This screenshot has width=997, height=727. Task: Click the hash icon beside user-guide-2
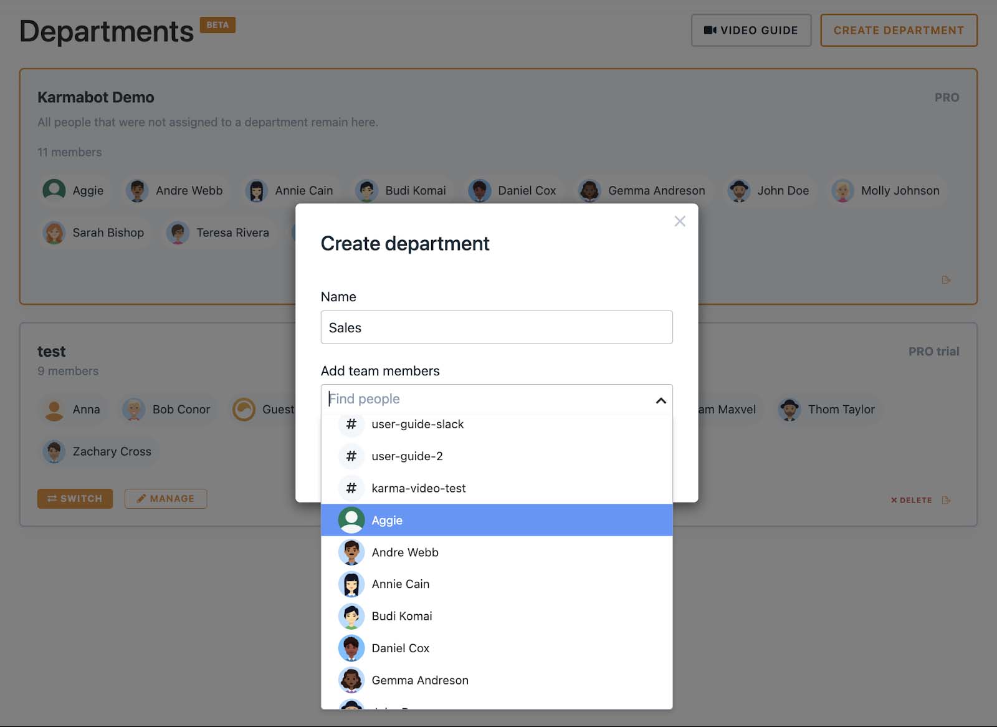tap(351, 456)
